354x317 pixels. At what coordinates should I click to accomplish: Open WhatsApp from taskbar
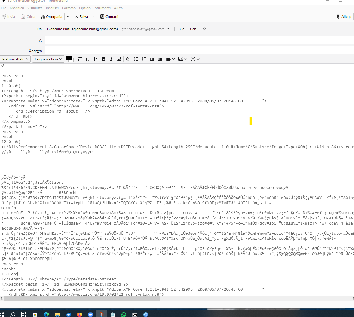coord(124,315)
